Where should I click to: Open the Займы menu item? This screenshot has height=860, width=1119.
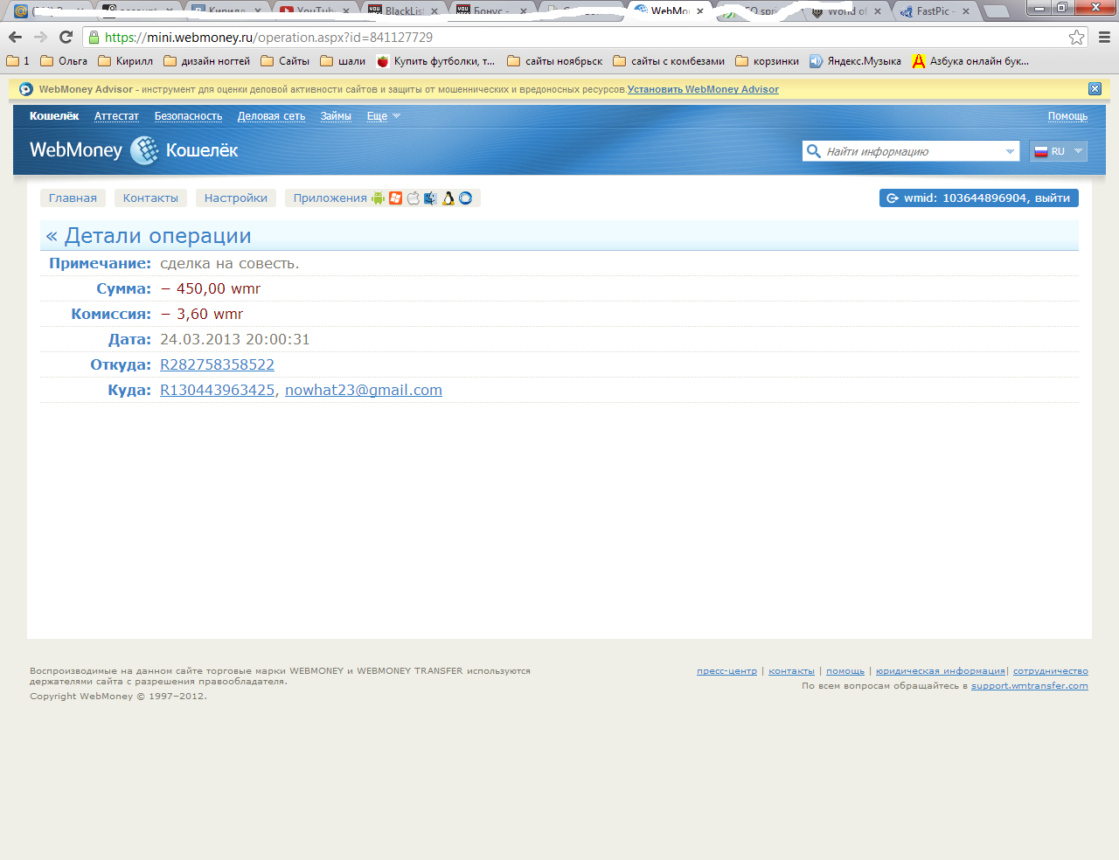click(x=336, y=116)
